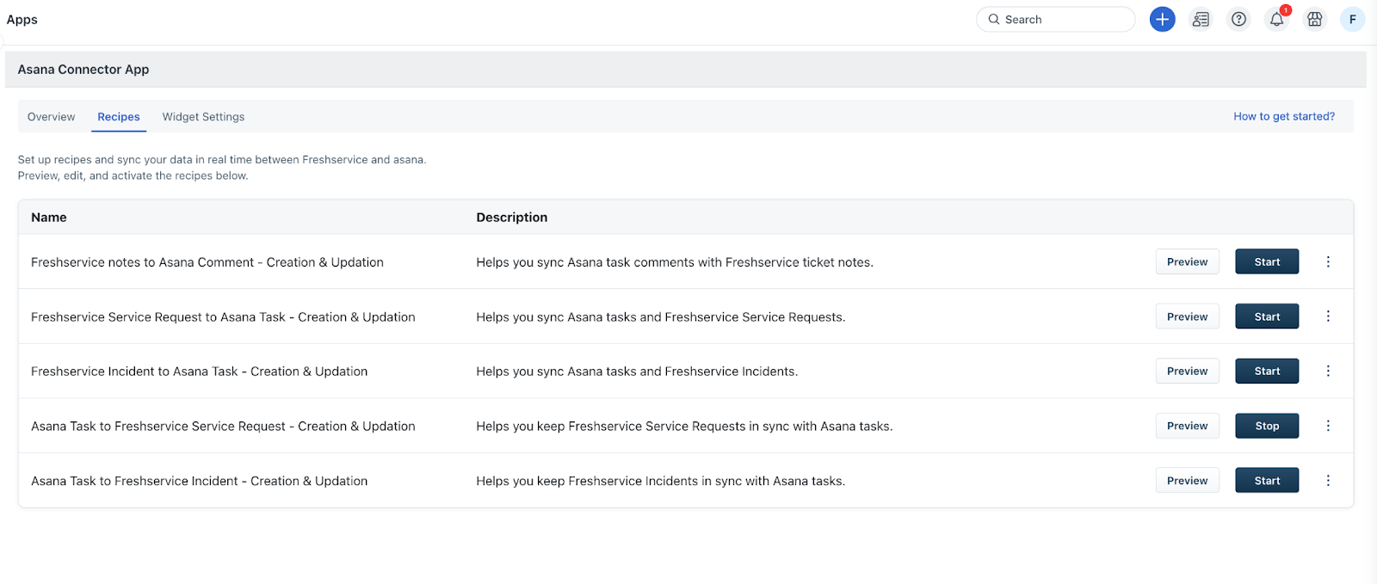Open the notifications bell icon

pyautogui.click(x=1276, y=19)
